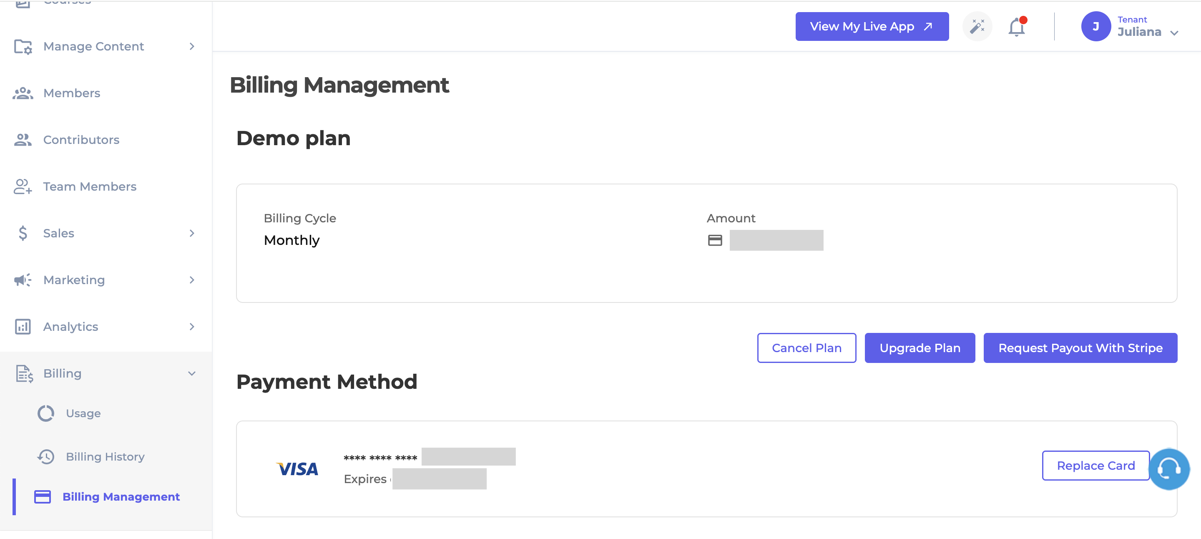Viewport: 1201px width, 539px height.
Task: Open notifications bell icon
Action: pos(1016,27)
